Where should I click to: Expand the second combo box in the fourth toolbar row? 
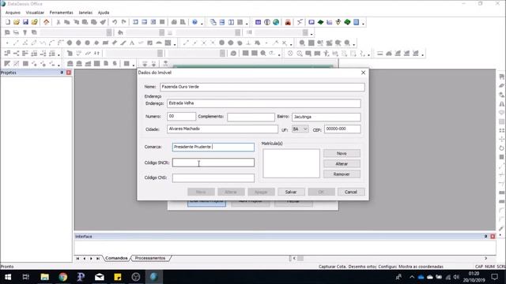point(222,53)
